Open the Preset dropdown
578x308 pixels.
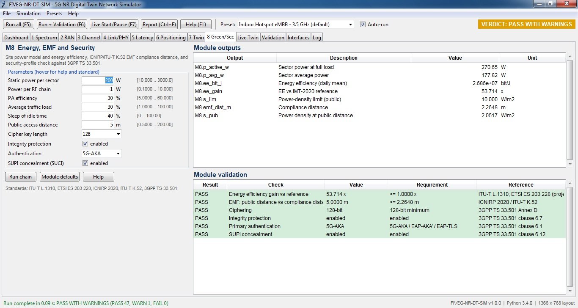pos(296,25)
